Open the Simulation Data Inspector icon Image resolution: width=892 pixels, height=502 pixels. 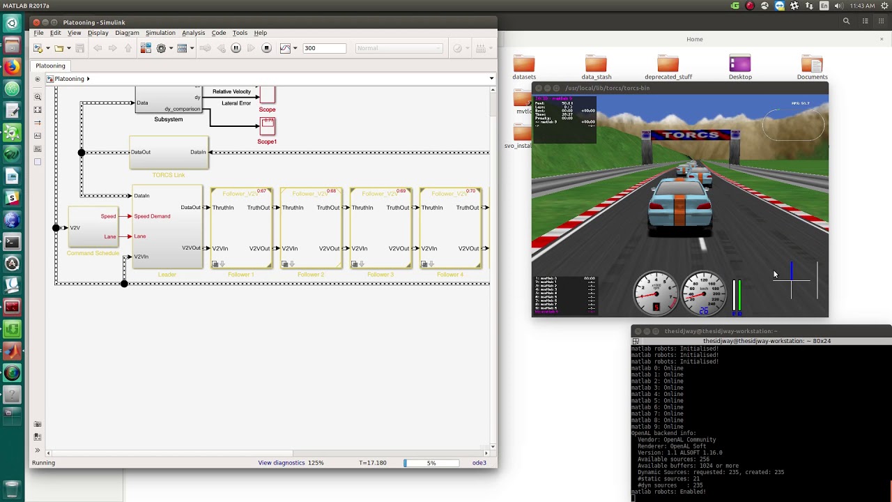tap(285, 48)
